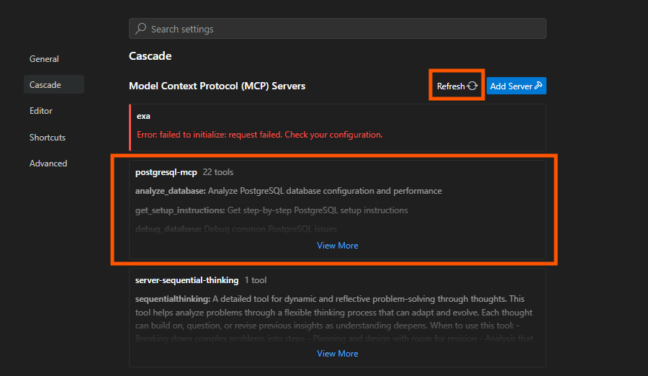This screenshot has width=648, height=376.
Task: Switch to Advanced settings
Action: 48,164
